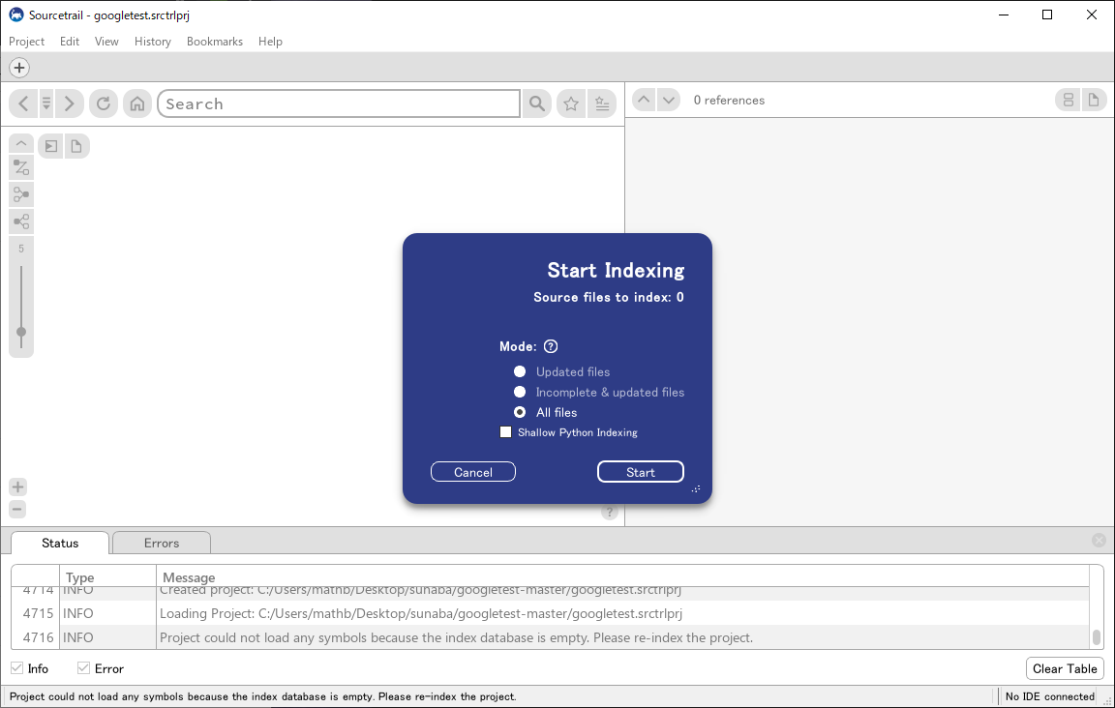1115x708 pixels.
Task: Click the trail icon just above the depth value 5
Action: [21, 221]
